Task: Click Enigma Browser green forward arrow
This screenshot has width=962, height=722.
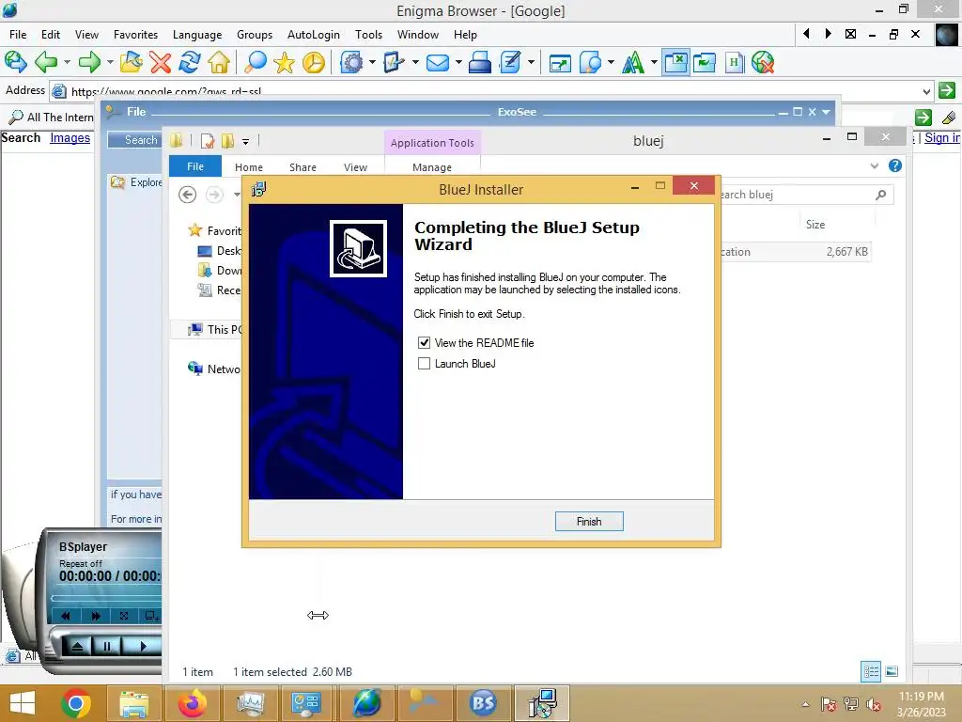Action: (x=89, y=62)
